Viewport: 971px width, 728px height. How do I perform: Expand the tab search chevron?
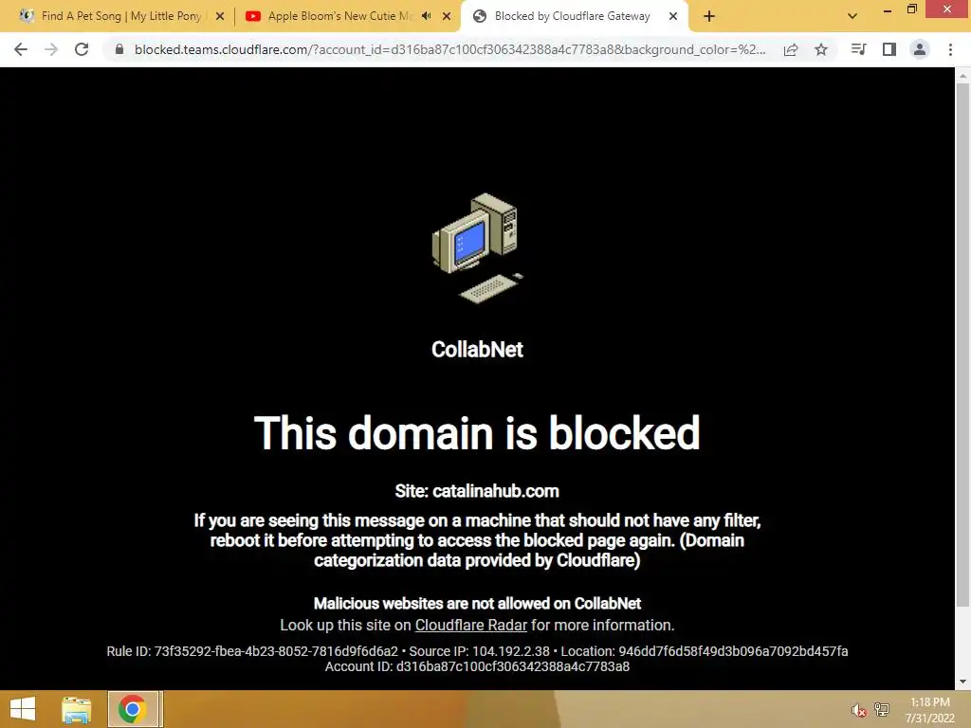pos(852,16)
